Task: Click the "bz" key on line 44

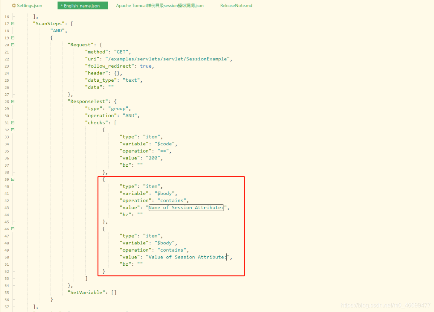Action: (125, 215)
